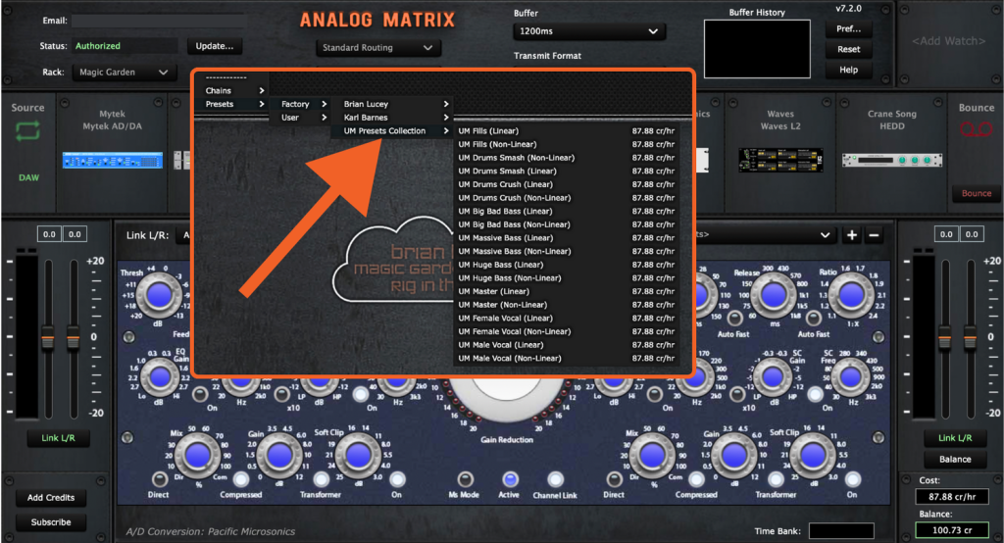Screen dimensions: 1004x543
Task: Open the Rack Magic Garden dropdown
Action: [x=123, y=73]
